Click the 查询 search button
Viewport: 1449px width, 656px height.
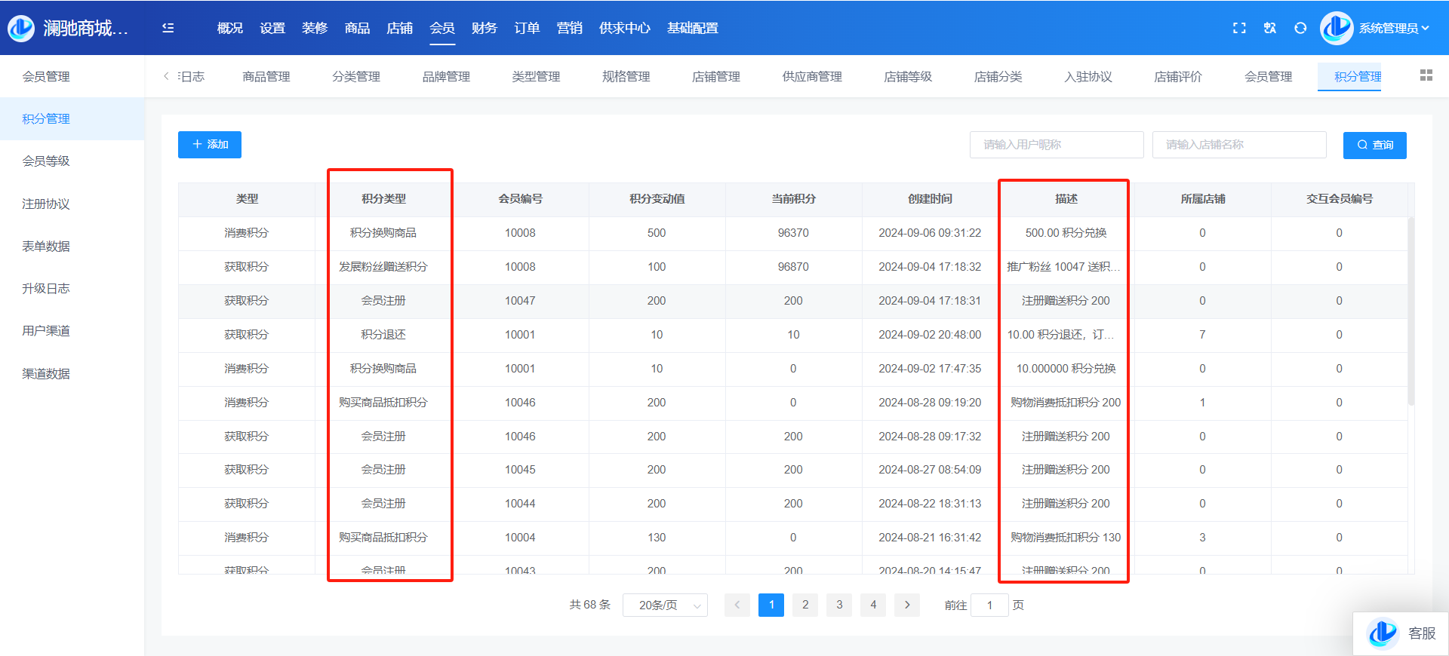(x=1374, y=145)
